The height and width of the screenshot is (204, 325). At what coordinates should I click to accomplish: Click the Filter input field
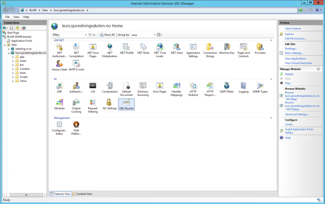pos(73,35)
